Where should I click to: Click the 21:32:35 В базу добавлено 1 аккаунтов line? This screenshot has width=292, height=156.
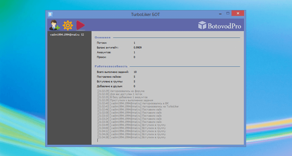tap(122, 97)
